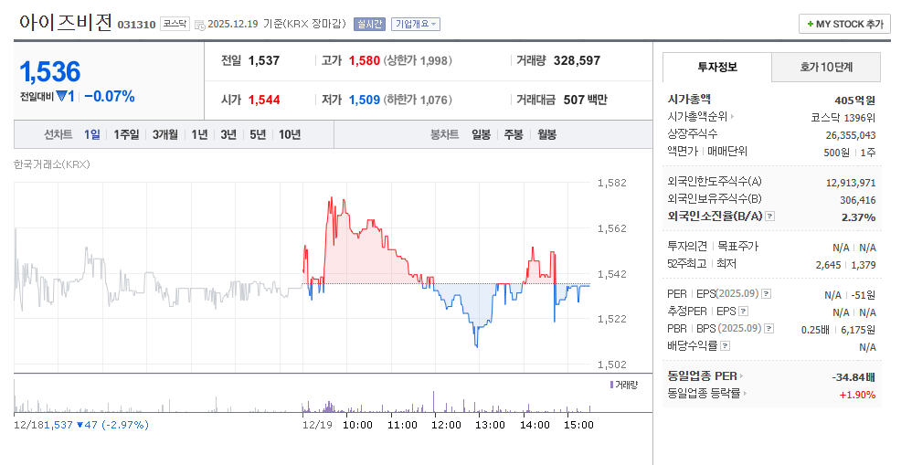The height and width of the screenshot is (465, 901).
Task: Click the down-triangle icon beside 전일대비
Action: click(61, 97)
